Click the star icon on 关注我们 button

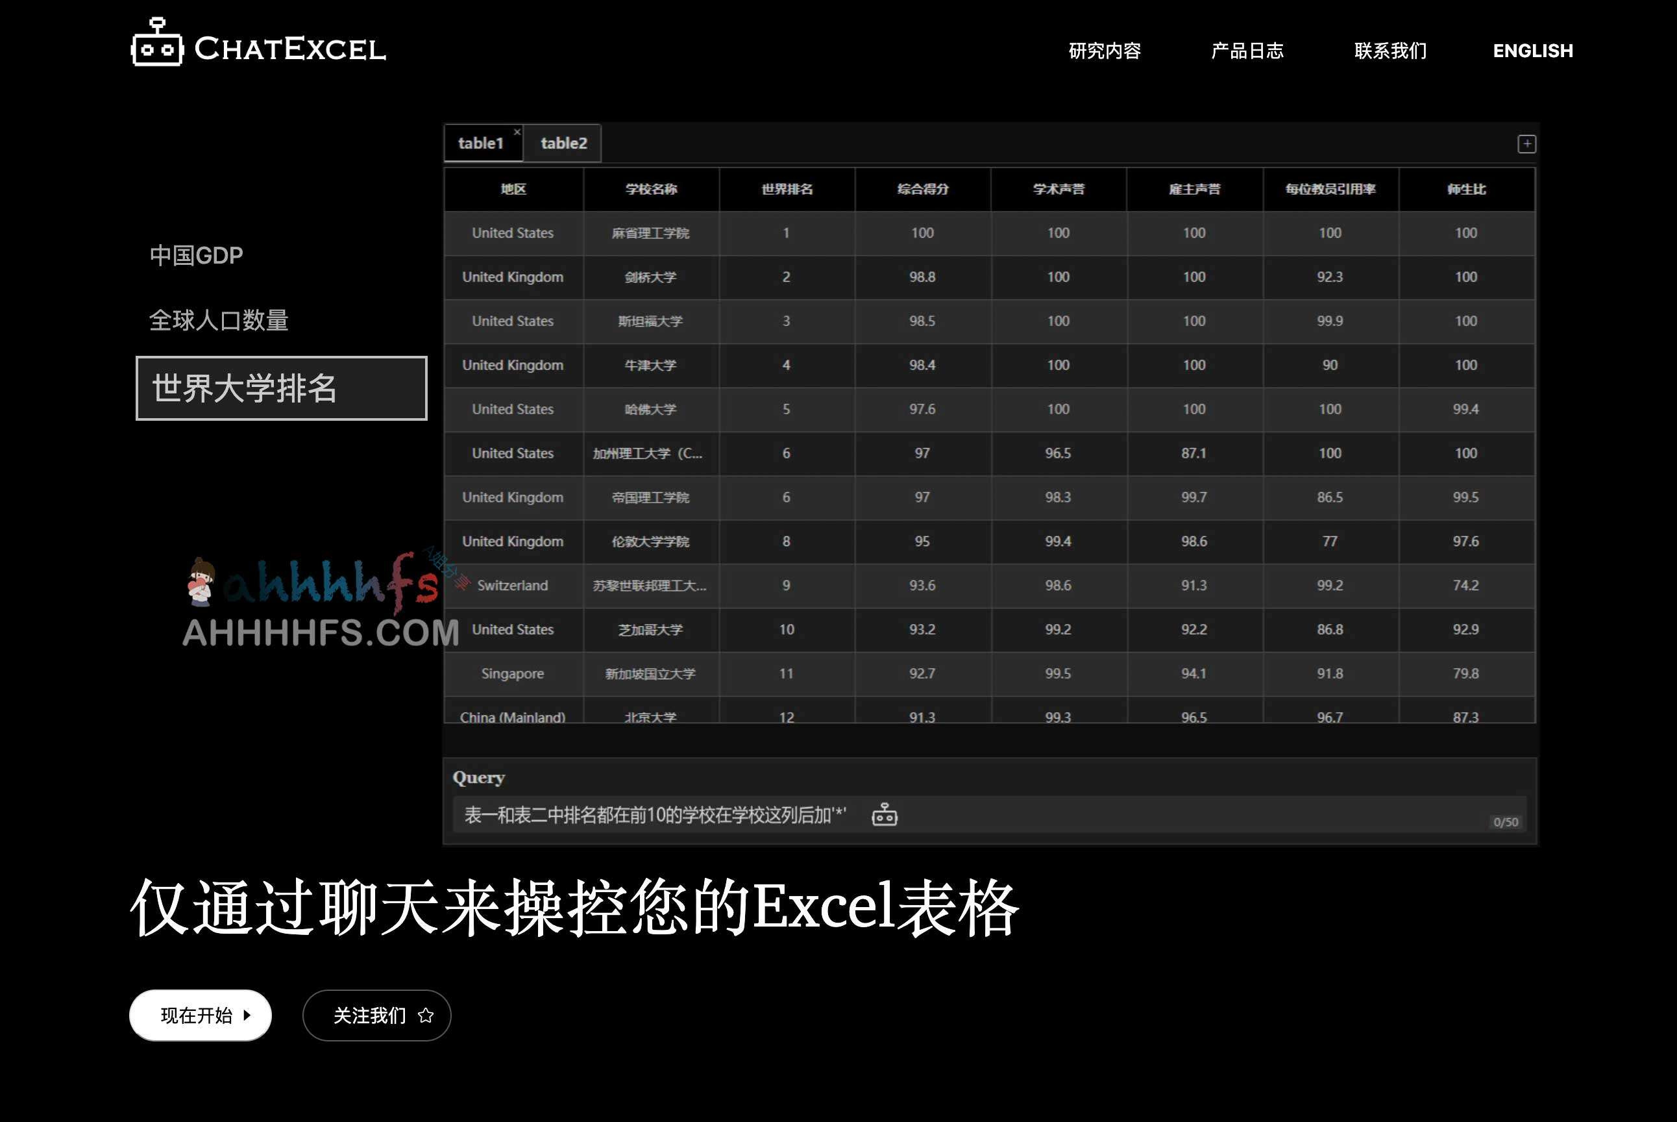tap(426, 1015)
